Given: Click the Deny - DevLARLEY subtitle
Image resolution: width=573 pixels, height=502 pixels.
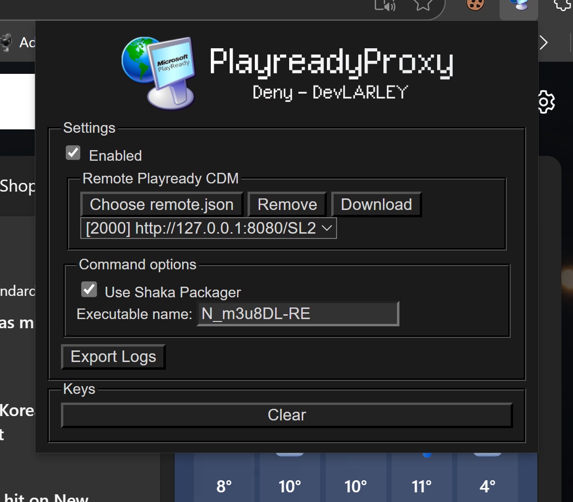Looking at the screenshot, I should [x=330, y=92].
